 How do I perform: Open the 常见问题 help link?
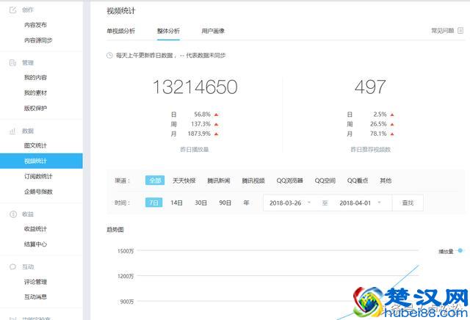click(442, 31)
